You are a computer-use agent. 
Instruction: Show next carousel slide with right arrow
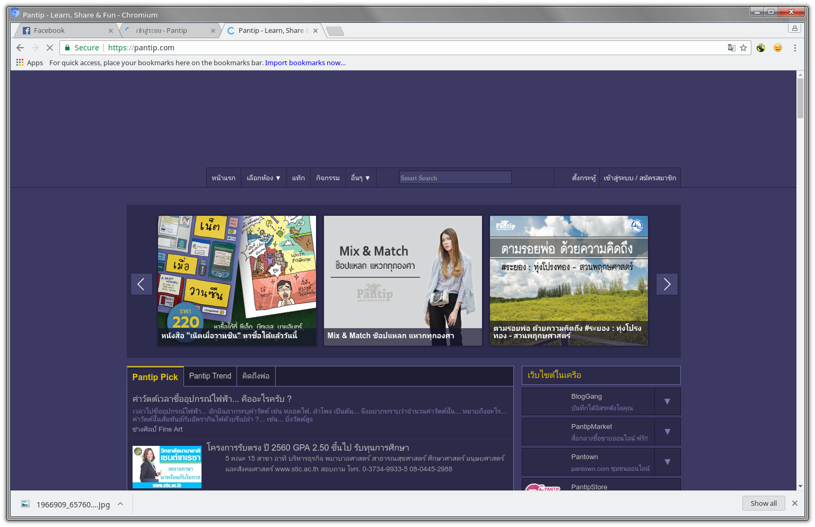tap(667, 284)
